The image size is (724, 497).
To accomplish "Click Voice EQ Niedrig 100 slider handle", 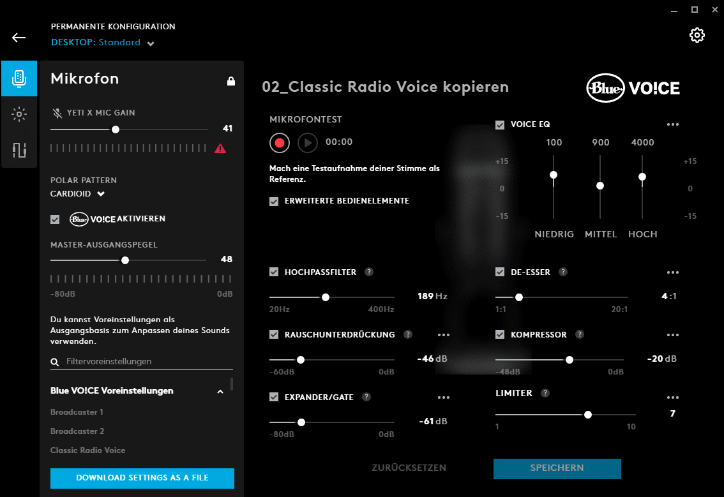I will 553,175.
